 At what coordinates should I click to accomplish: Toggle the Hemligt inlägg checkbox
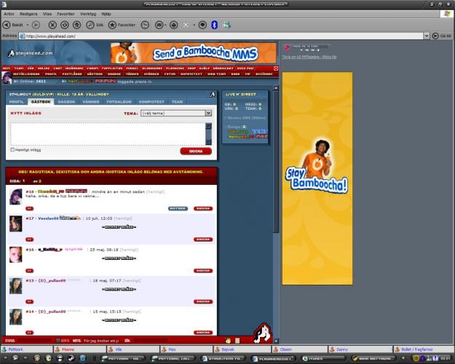point(13,150)
